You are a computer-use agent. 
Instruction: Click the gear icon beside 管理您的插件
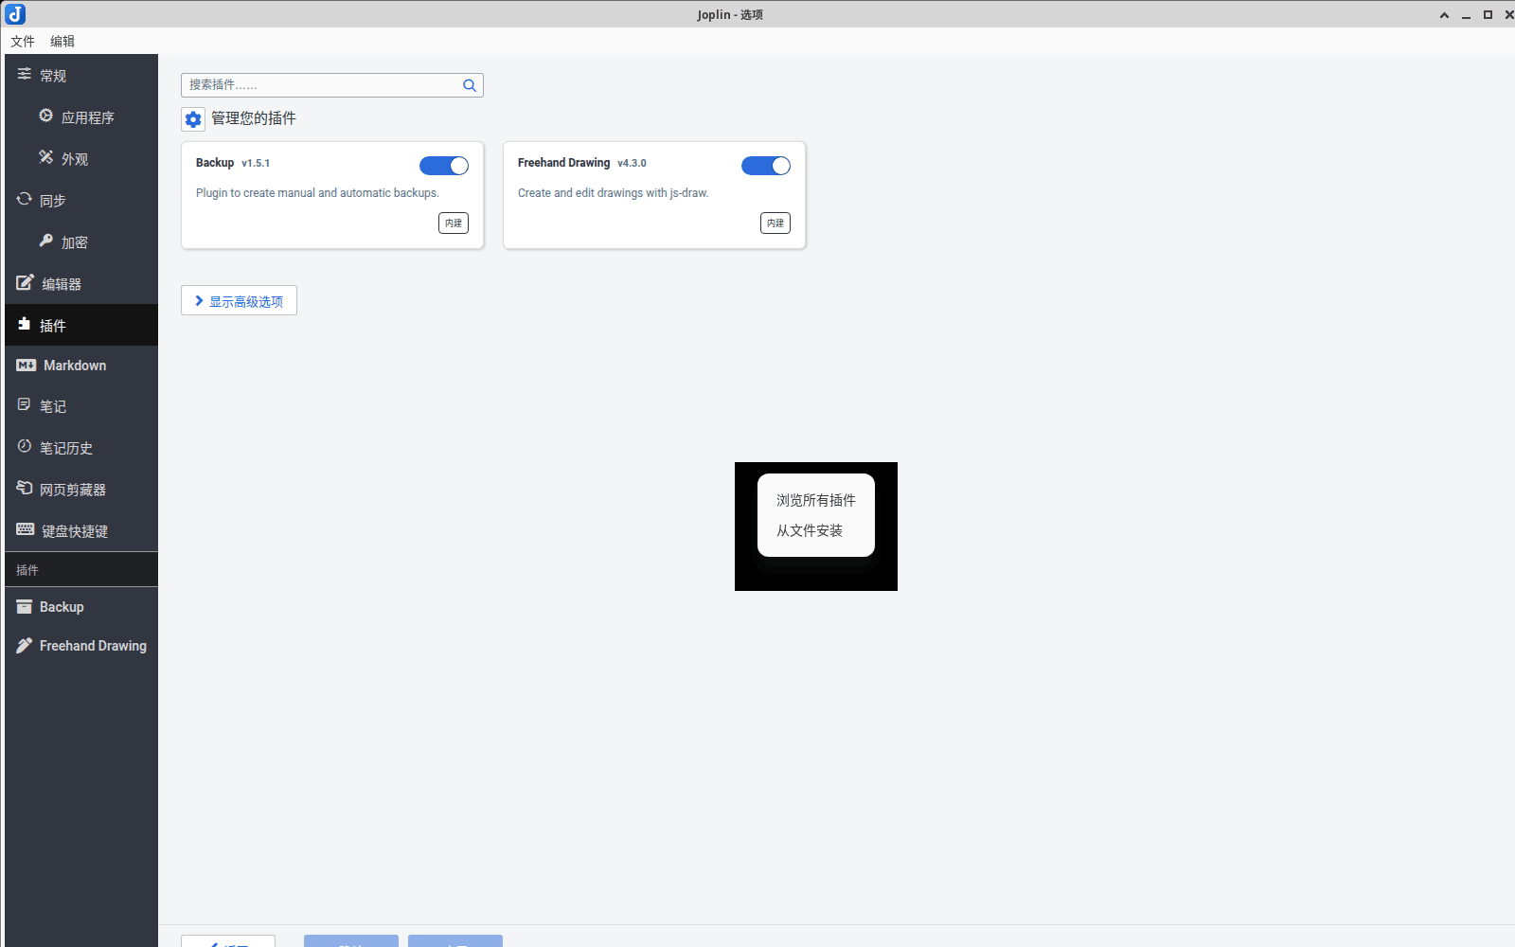point(193,119)
